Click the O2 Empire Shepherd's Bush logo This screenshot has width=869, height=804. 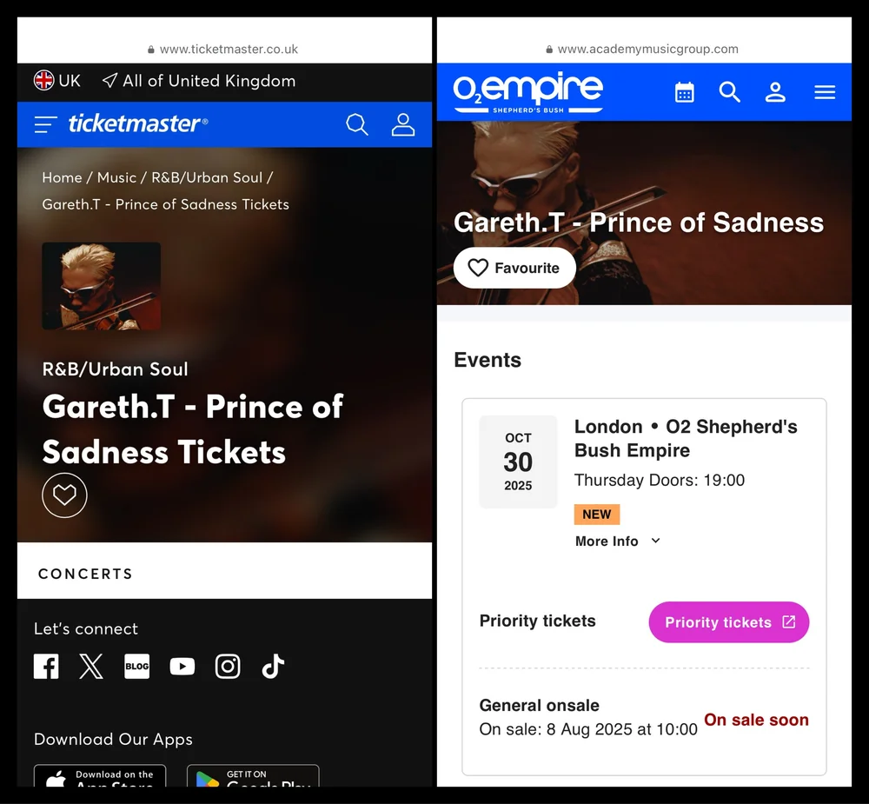pyautogui.click(x=528, y=92)
